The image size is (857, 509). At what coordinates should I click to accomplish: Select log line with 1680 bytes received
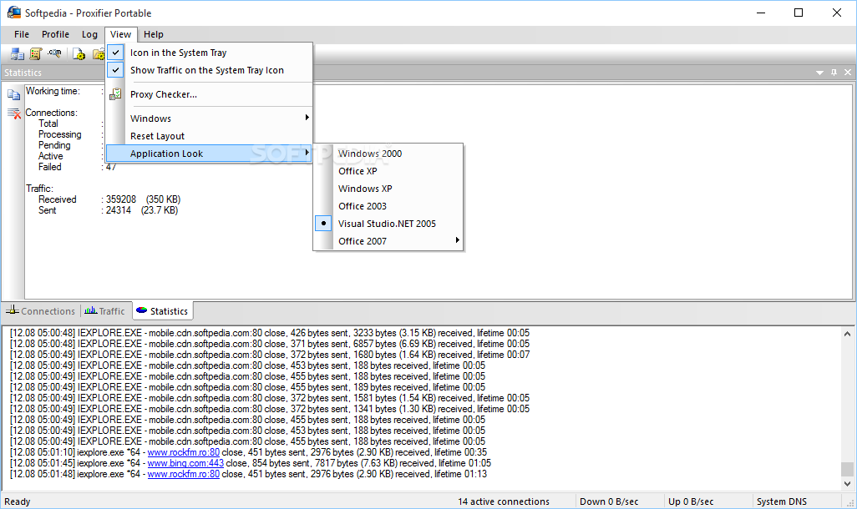[270, 355]
